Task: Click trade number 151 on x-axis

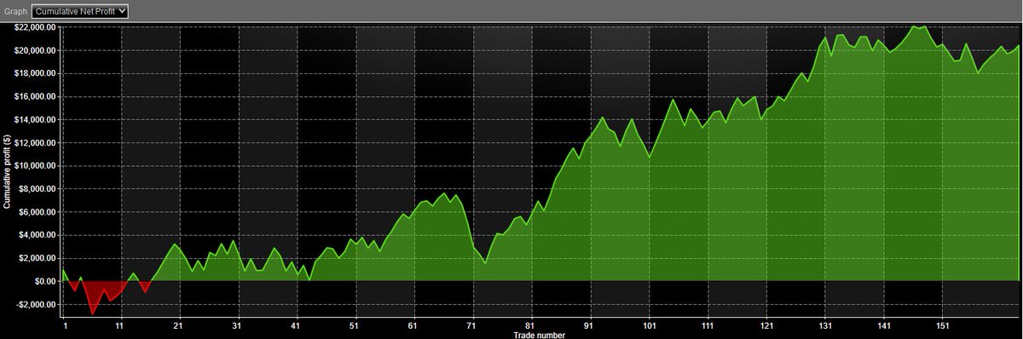Action: click(943, 325)
